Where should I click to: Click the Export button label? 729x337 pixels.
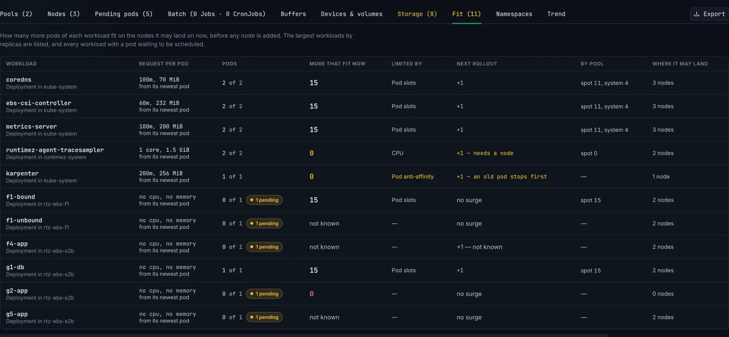tap(714, 14)
